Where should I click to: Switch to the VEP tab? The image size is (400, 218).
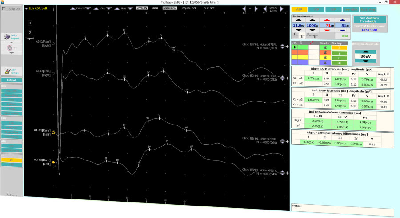click(x=316, y=9)
